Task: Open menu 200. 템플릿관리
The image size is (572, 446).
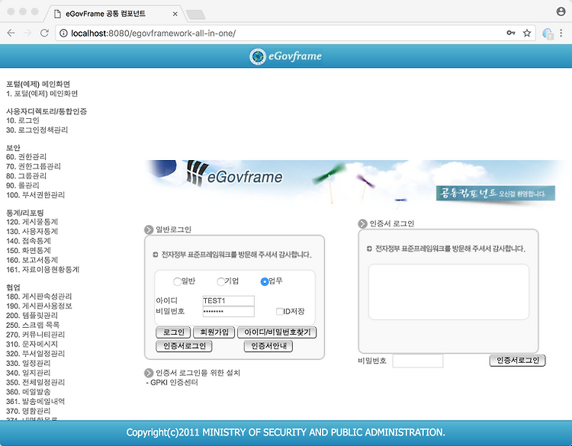Action: point(32,316)
